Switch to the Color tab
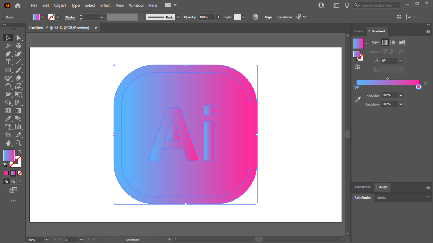The height and width of the screenshot is (243, 433). [x=358, y=31]
